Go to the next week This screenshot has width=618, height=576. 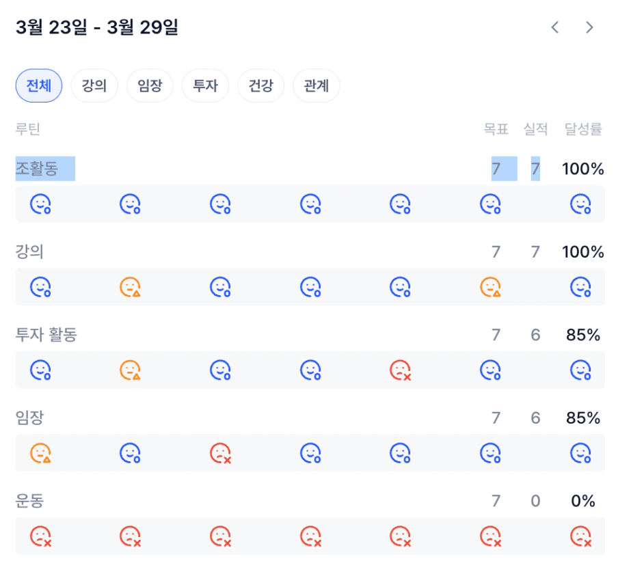click(589, 27)
